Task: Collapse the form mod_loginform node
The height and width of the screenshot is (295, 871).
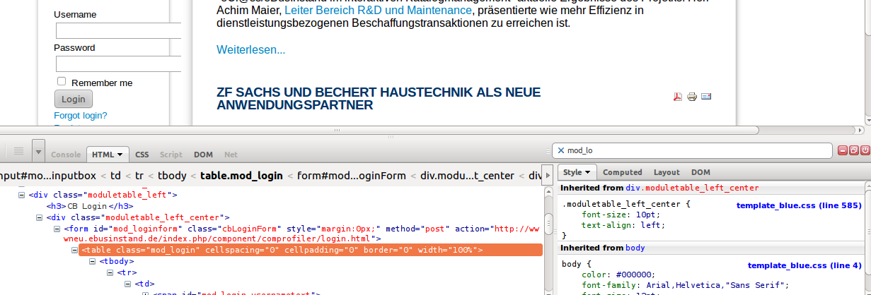Action: [57, 229]
